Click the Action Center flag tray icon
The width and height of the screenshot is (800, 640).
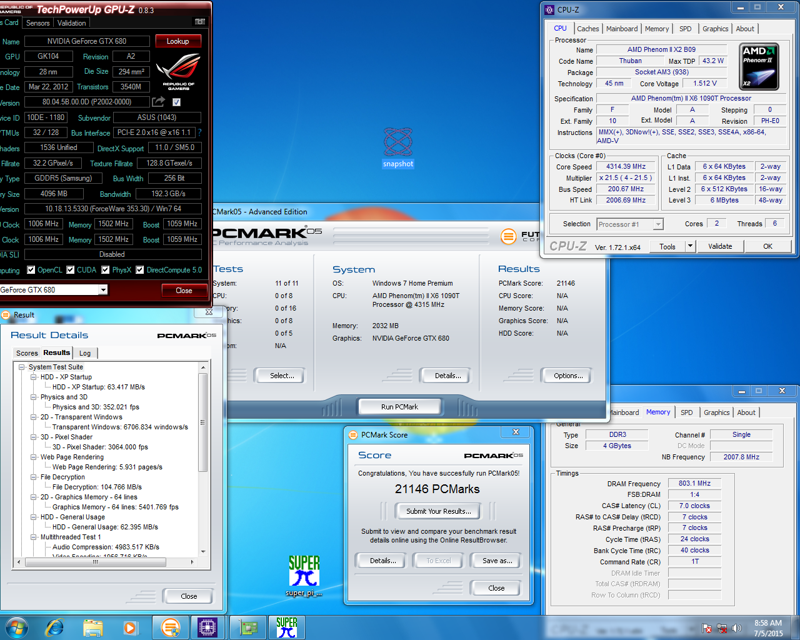pyautogui.click(x=707, y=628)
